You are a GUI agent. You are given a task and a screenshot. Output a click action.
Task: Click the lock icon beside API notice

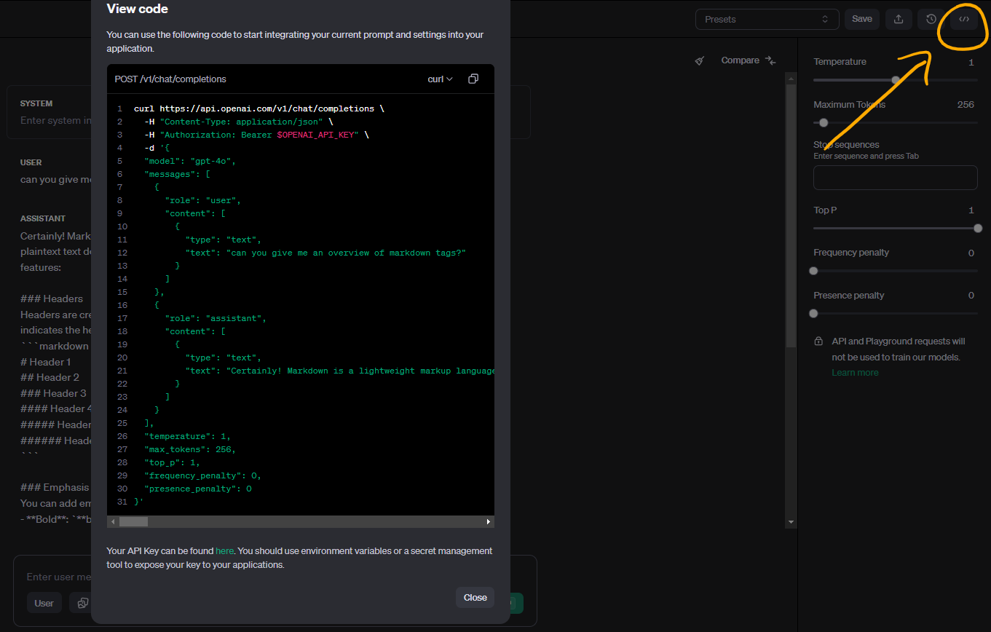(x=818, y=341)
